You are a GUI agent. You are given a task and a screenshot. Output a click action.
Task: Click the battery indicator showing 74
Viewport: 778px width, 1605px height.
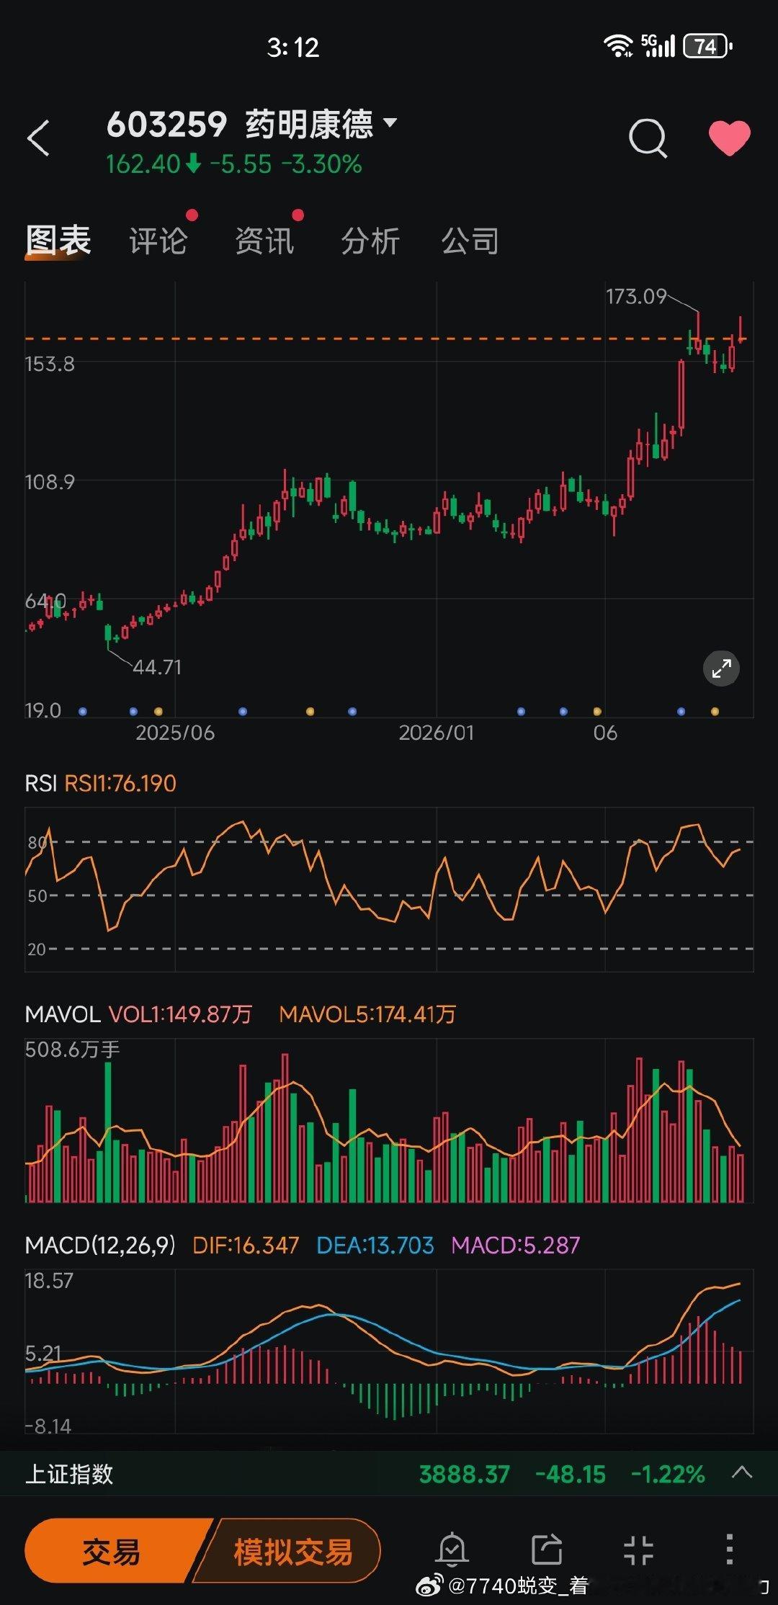click(707, 46)
